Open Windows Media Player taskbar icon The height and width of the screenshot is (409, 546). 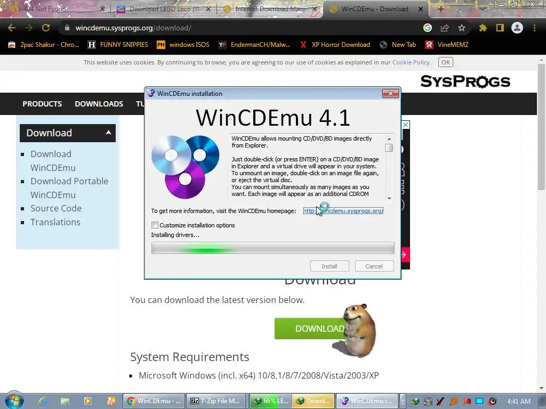[x=88, y=401]
